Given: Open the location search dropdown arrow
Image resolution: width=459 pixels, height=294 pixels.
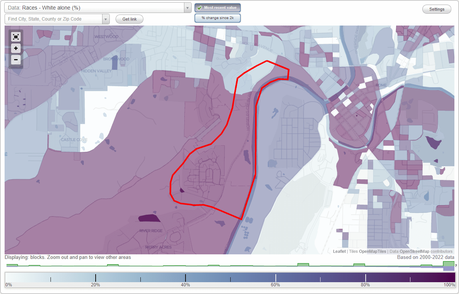Looking at the screenshot, I should (106, 19).
